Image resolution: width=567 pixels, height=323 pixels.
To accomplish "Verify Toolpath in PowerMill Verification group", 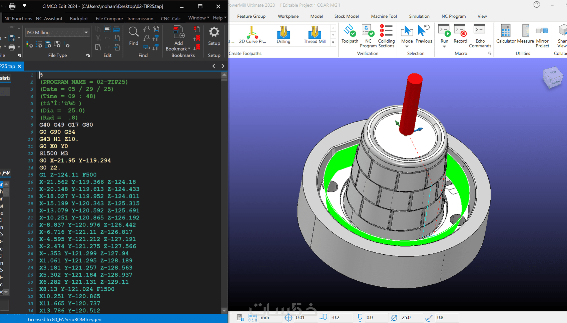I will pyautogui.click(x=350, y=34).
